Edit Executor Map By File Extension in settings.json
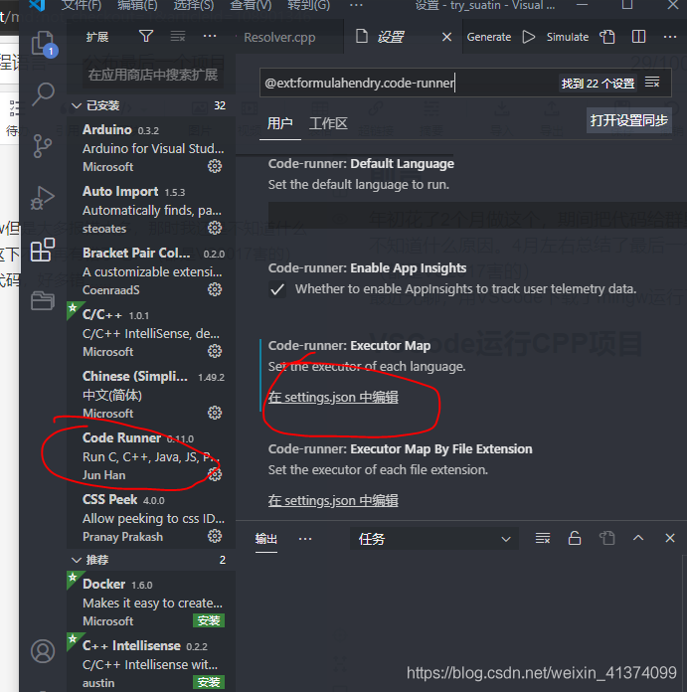687x692 pixels. pyautogui.click(x=333, y=500)
